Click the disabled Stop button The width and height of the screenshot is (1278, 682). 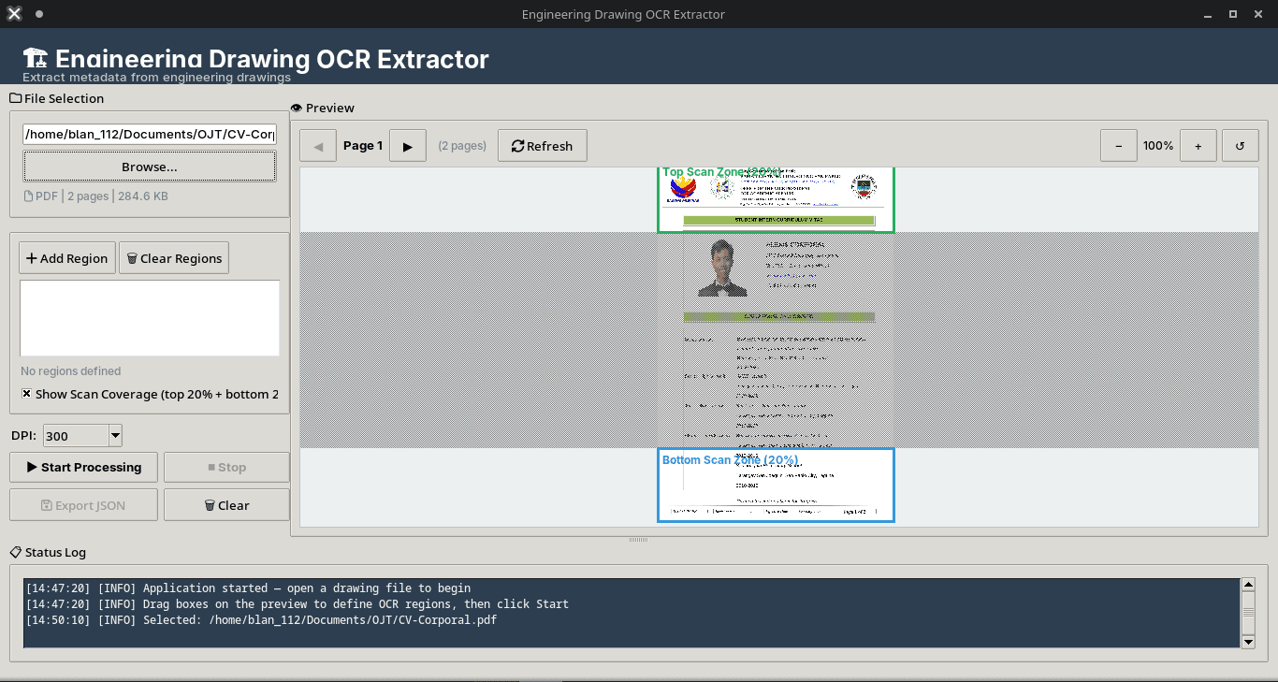pos(226,467)
